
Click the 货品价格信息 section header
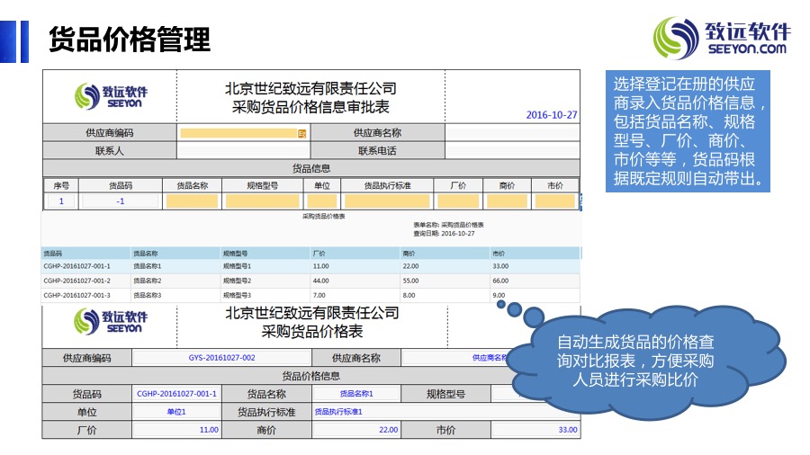[311, 376]
